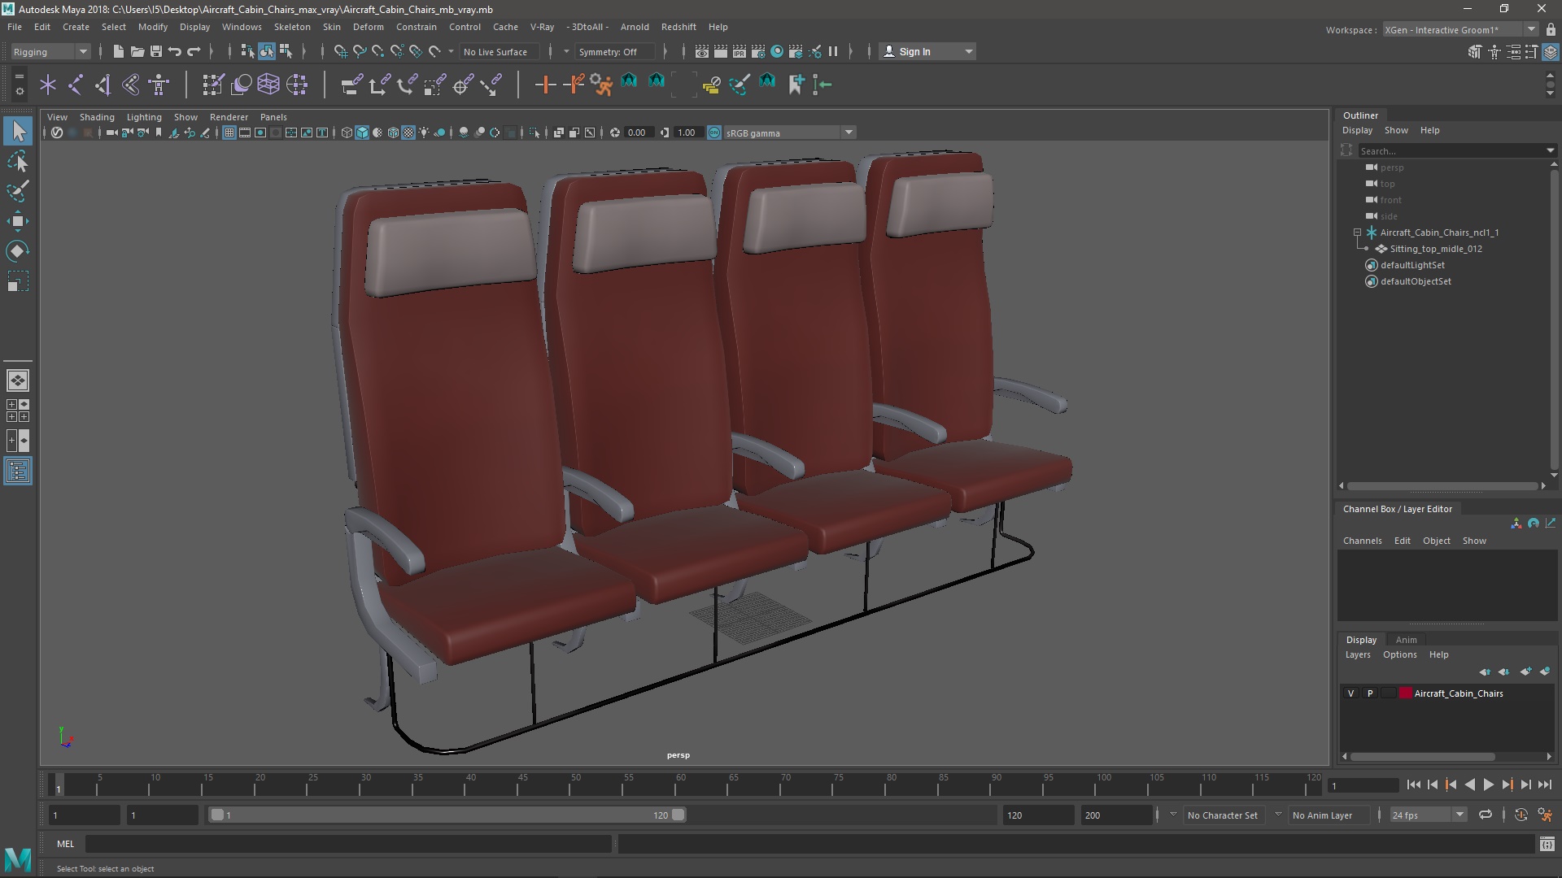Screen dimensions: 1562x878
Task: Toggle textured display in viewport
Action: coord(408,133)
